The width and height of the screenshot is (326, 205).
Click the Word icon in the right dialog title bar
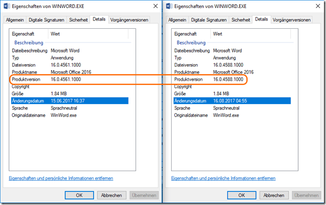coord(170,7)
